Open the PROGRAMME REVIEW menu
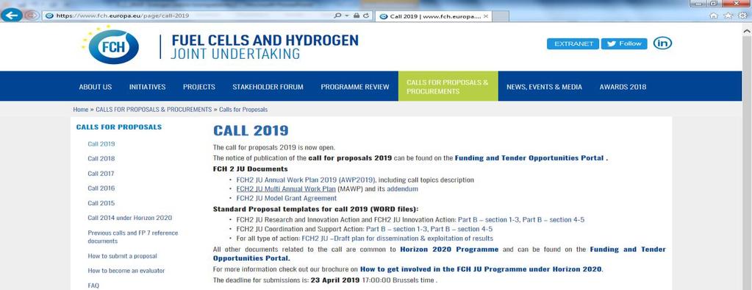The width and height of the screenshot is (752, 290). (355, 87)
